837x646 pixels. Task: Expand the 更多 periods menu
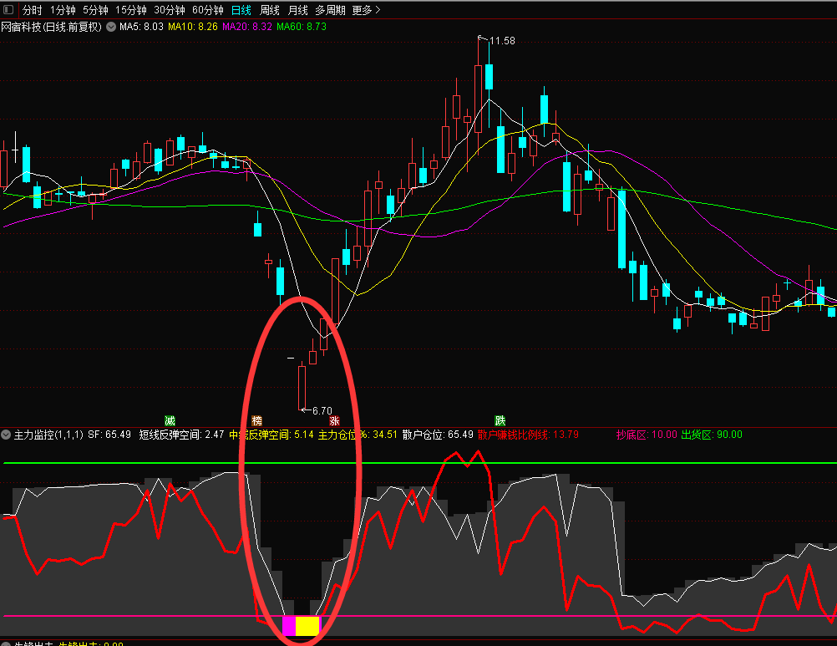point(366,10)
